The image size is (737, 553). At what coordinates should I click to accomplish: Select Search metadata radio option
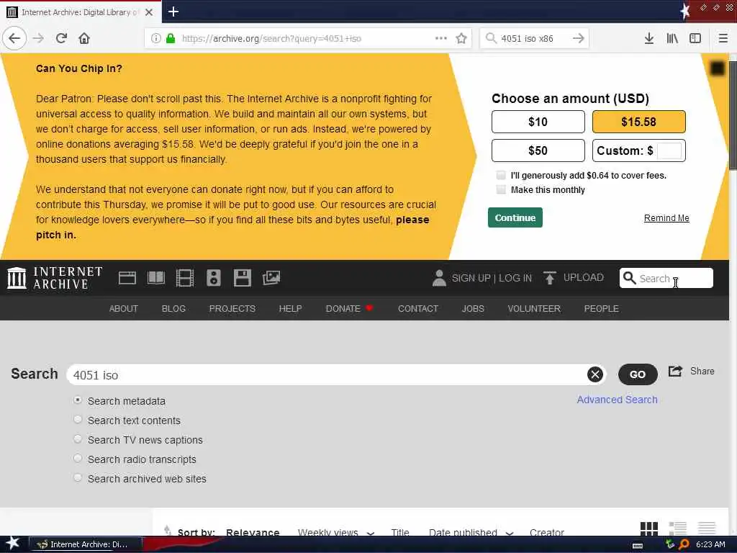click(78, 400)
